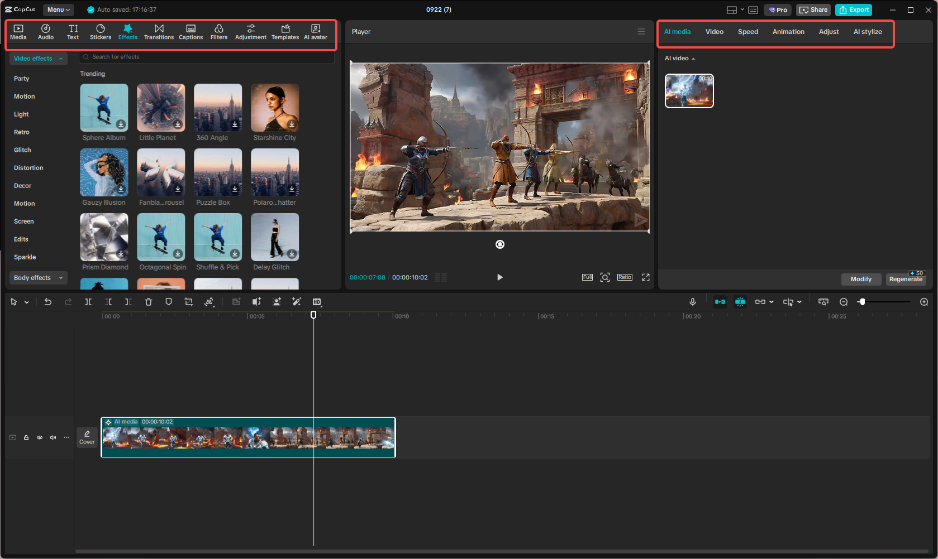
Task: Open the Audio panel
Action: 46,32
